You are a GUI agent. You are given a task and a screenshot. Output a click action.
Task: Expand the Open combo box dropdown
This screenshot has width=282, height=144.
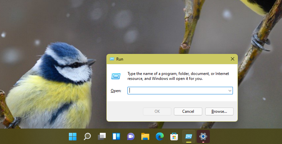click(x=230, y=91)
